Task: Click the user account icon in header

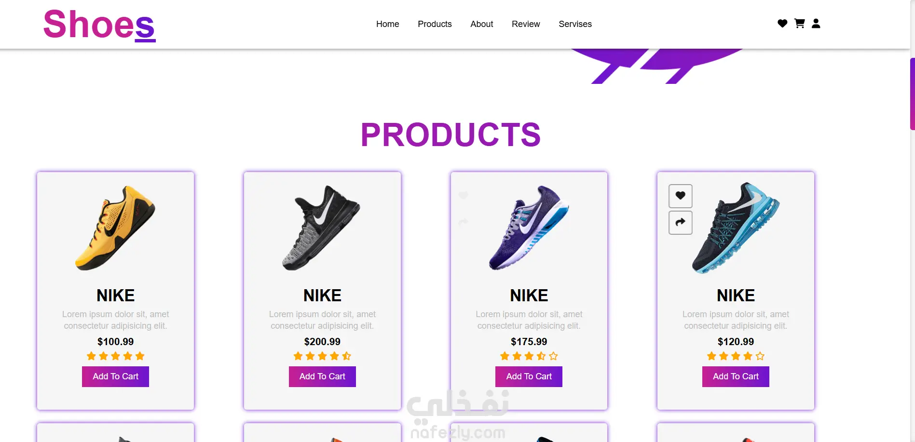Action: (x=816, y=24)
